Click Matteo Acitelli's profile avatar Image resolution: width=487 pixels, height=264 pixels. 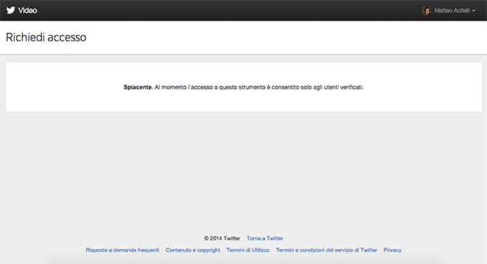coord(427,11)
